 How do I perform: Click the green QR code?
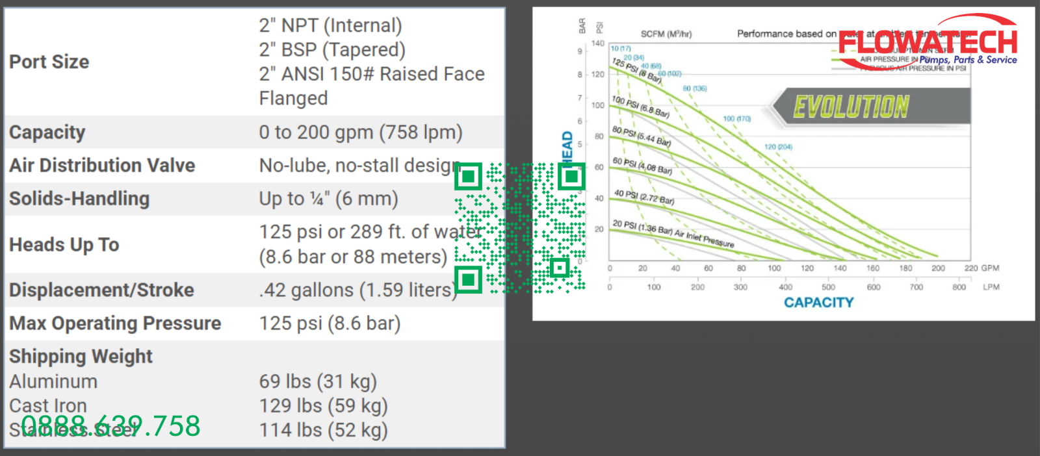coord(520,228)
